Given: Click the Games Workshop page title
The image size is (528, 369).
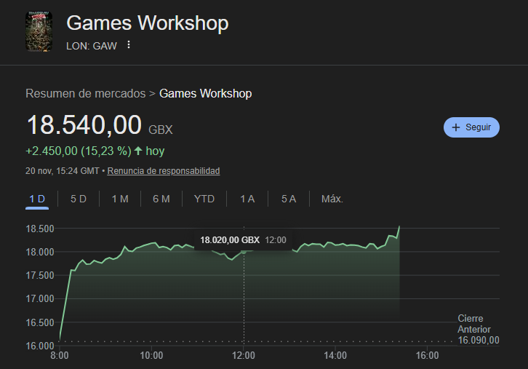Looking at the screenshot, I should [147, 23].
